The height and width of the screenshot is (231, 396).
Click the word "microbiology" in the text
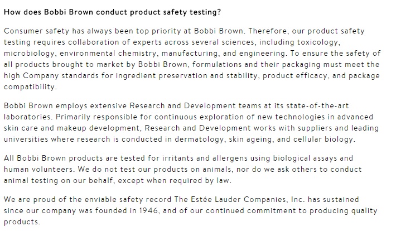pos(29,54)
